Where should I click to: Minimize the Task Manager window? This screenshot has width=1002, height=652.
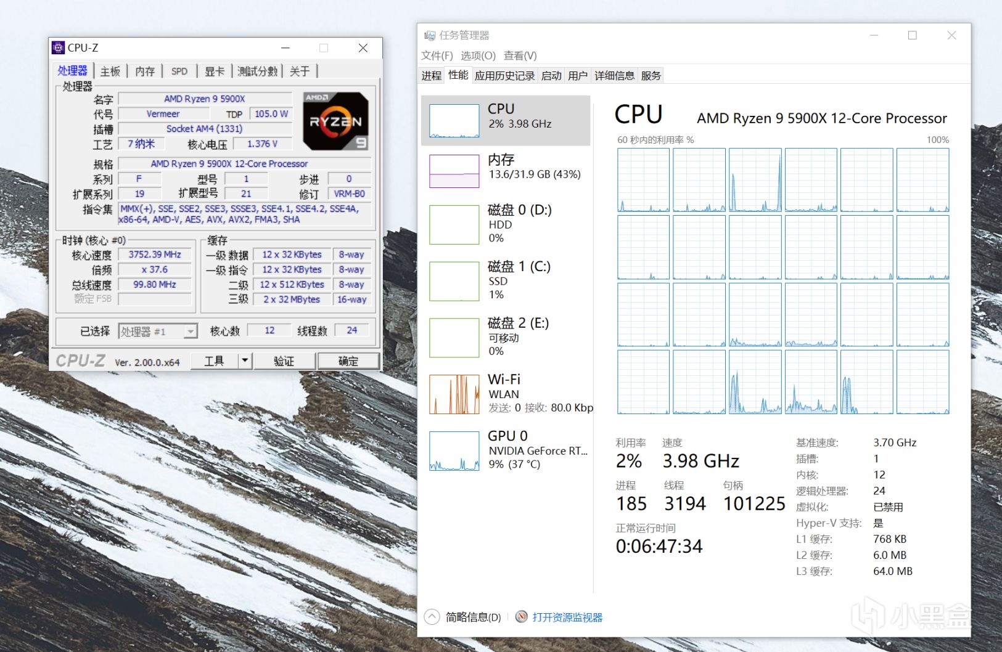point(874,36)
